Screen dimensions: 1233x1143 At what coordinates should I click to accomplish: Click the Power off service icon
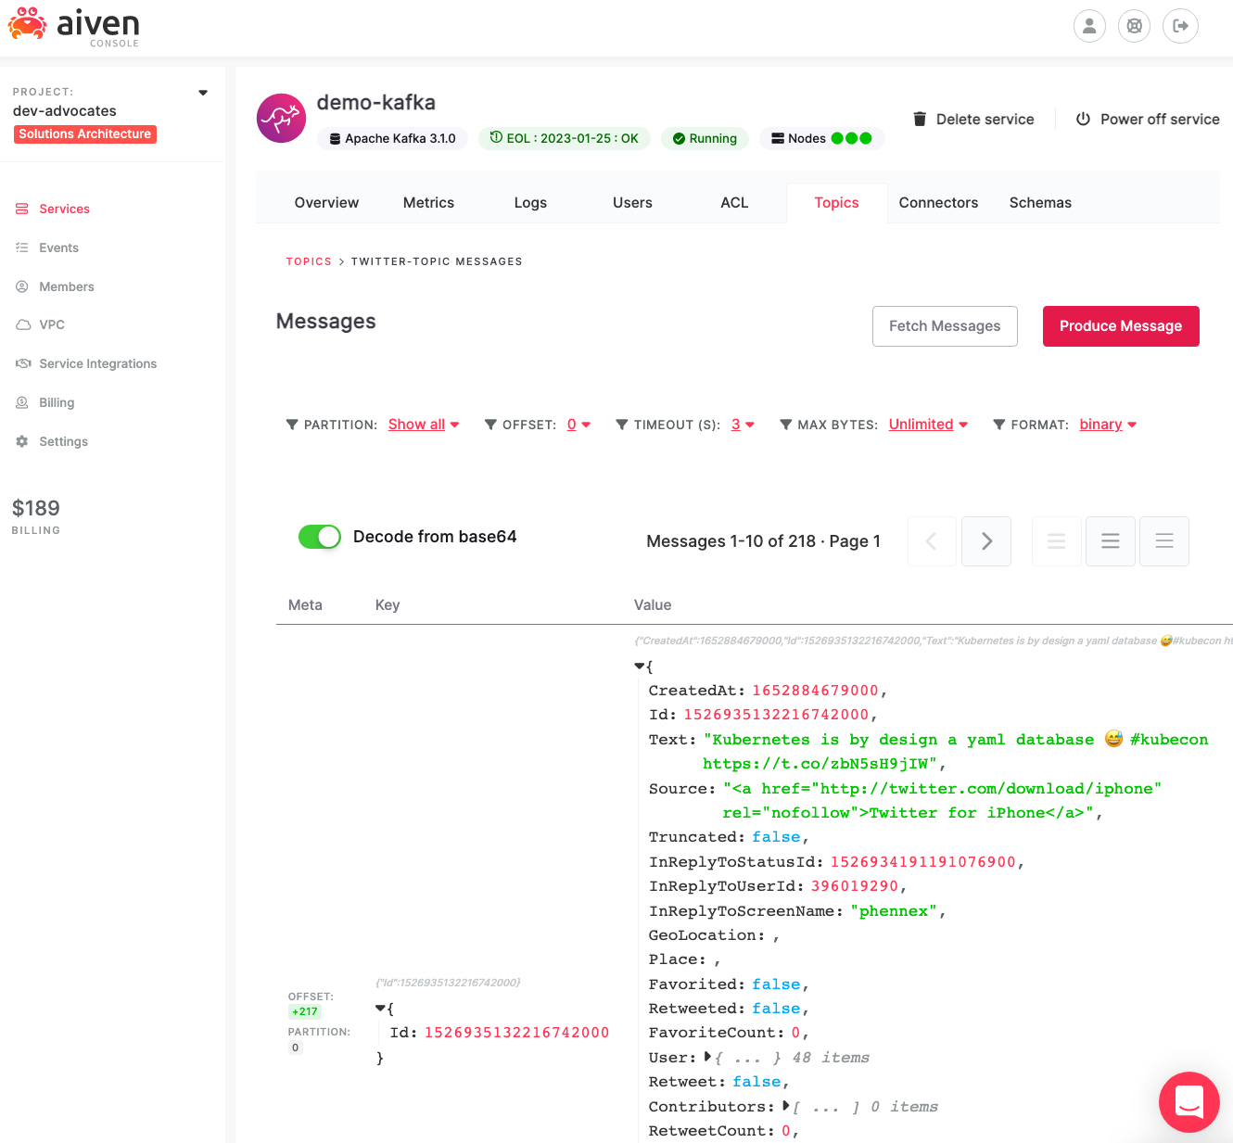[1083, 119]
